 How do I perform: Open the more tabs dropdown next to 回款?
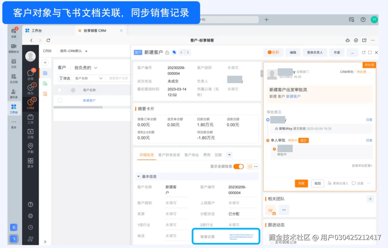click(x=229, y=155)
